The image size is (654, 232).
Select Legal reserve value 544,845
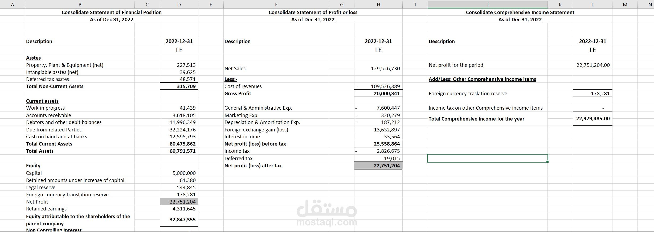pyautogui.click(x=186, y=187)
